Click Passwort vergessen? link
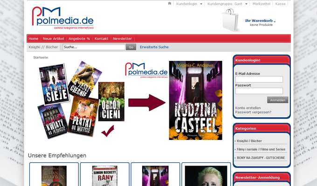The width and height of the screenshot is (317, 186). [253, 112]
